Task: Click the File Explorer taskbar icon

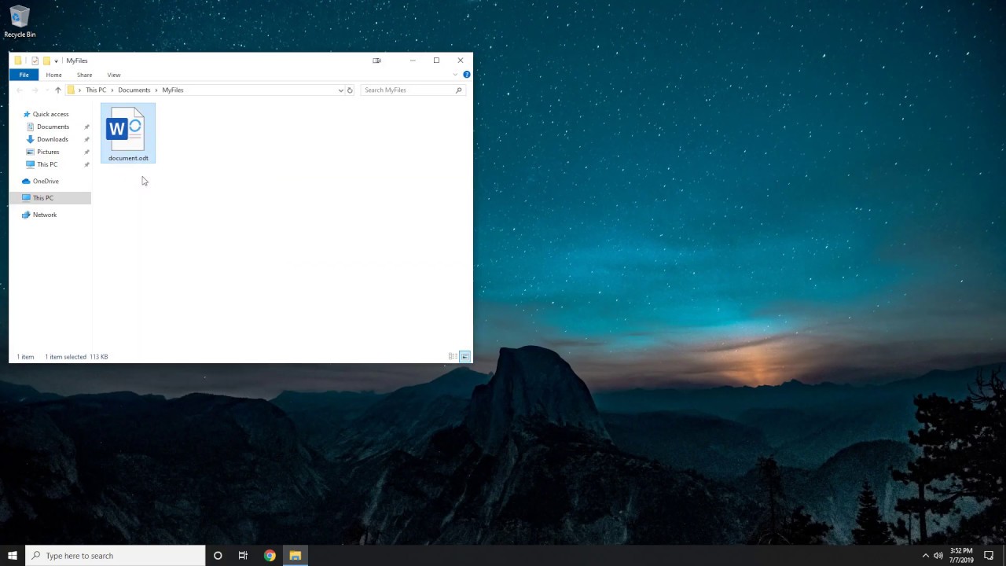Action: (296, 556)
